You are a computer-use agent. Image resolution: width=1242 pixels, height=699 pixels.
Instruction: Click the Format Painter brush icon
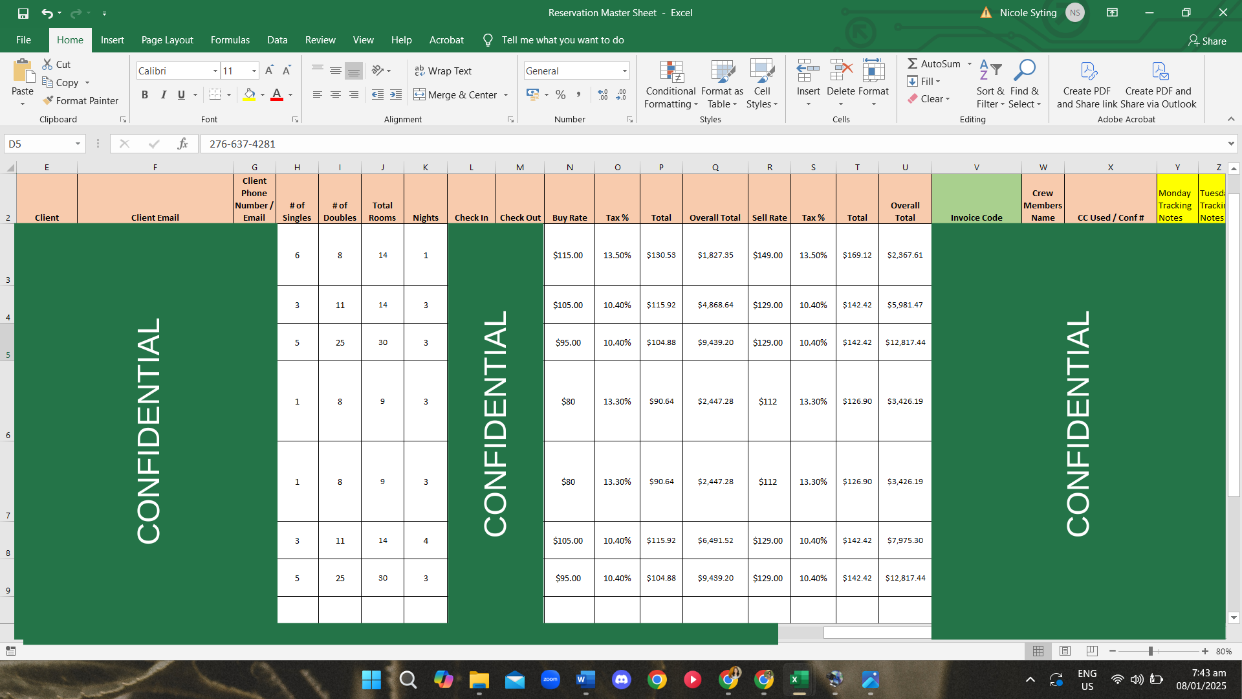[x=48, y=100]
